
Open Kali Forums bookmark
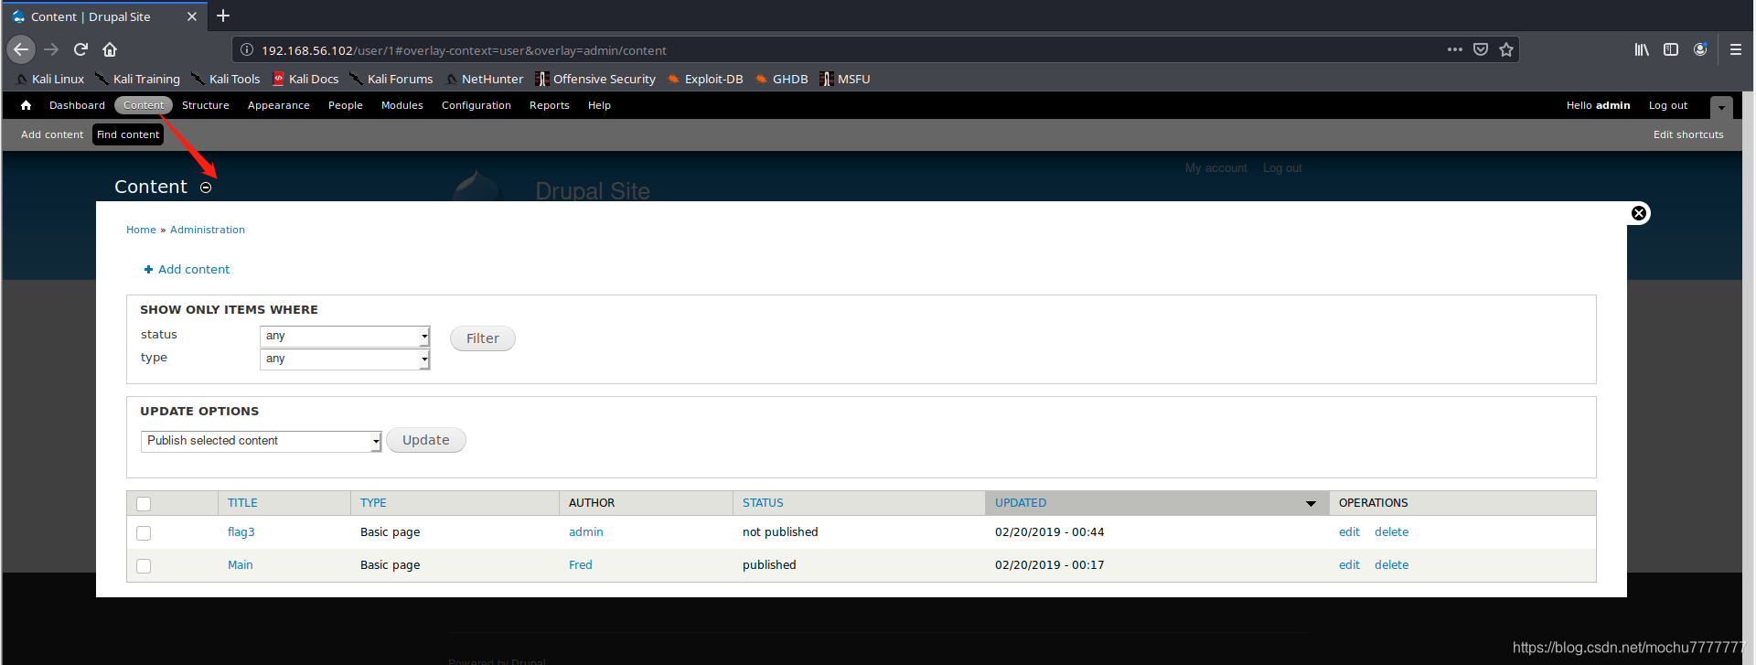coord(391,79)
